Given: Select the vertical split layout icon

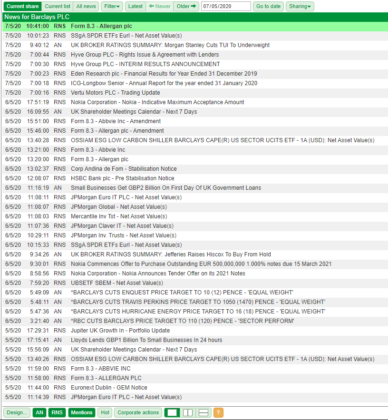Looking at the screenshot, I should pos(188,412).
